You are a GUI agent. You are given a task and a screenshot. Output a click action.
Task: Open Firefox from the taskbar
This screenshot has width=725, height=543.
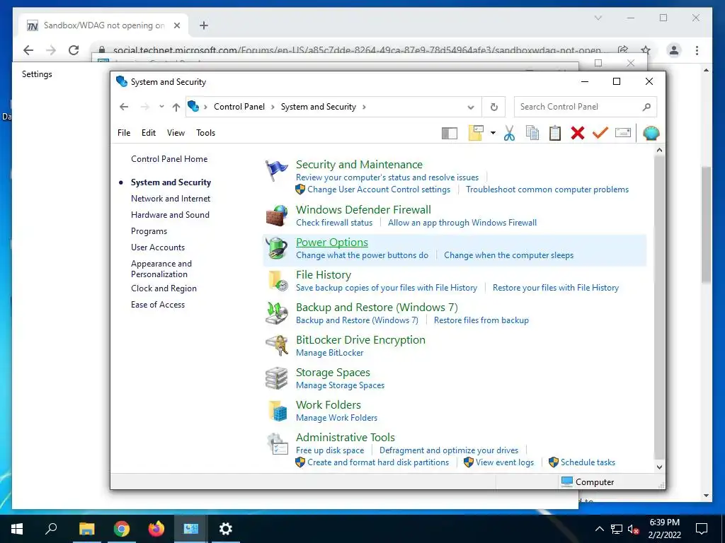156,529
